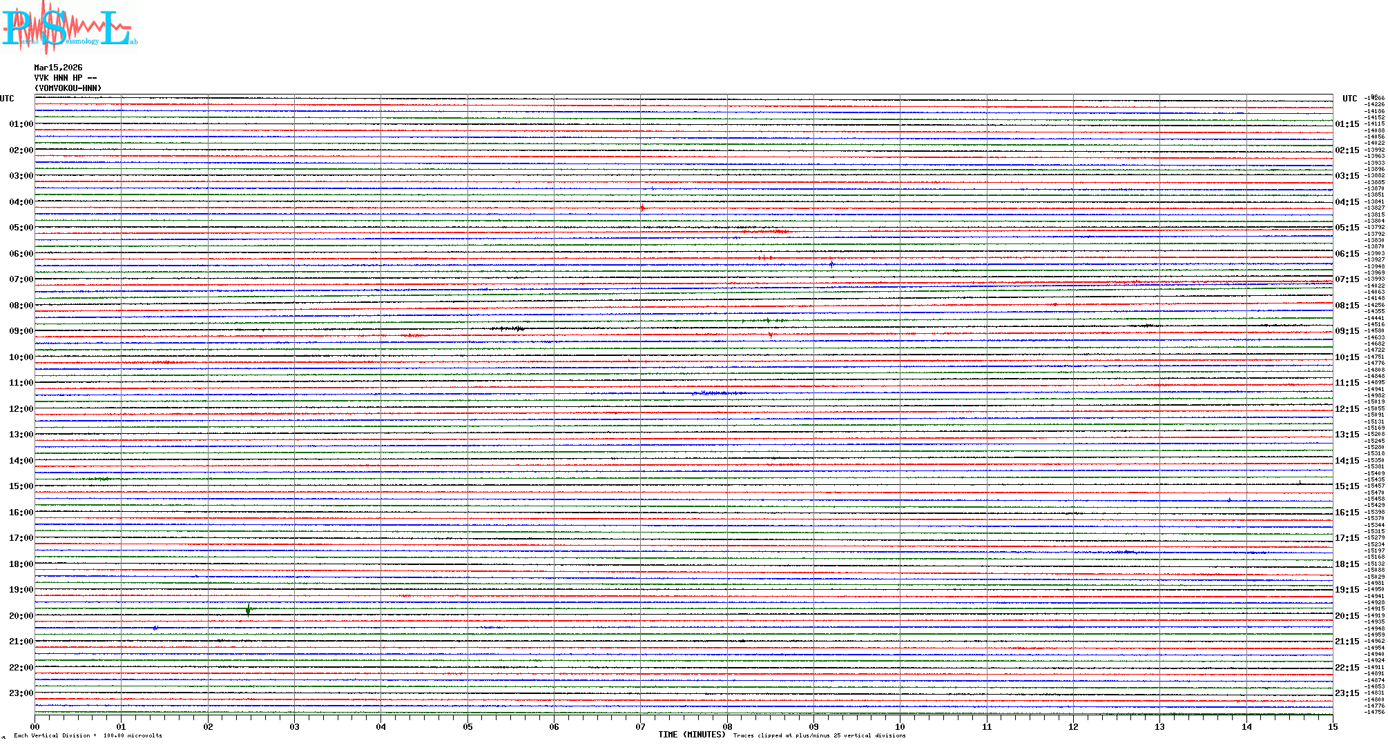1388x745 pixels.
Task: Click the 08:15 right time label
Action: (x=1347, y=306)
